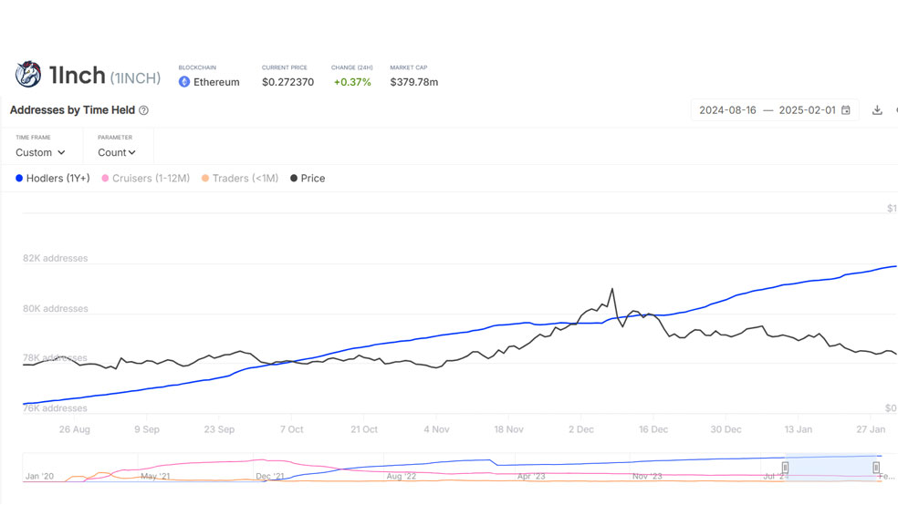Expand the Count parameter dropdown
Viewport: 898px width, 505px height.
(116, 153)
